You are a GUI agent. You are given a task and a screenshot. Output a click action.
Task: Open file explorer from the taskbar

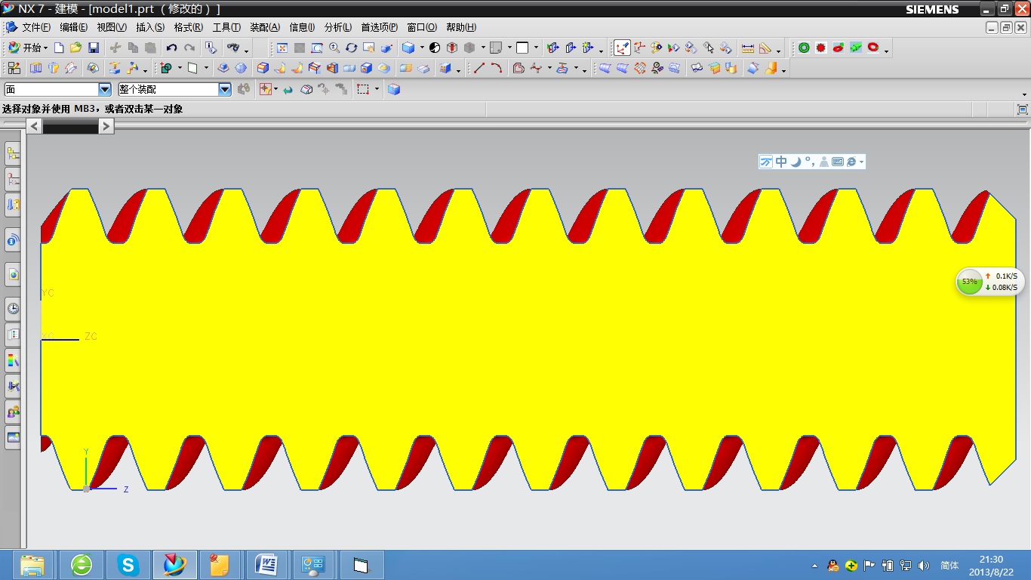pyautogui.click(x=33, y=565)
